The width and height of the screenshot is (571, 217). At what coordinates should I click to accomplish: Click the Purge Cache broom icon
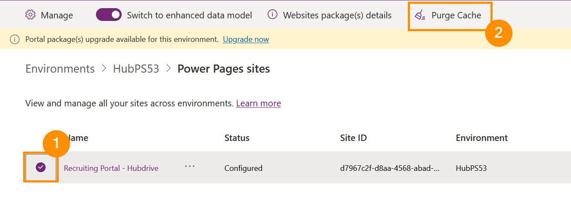click(420, 15)
